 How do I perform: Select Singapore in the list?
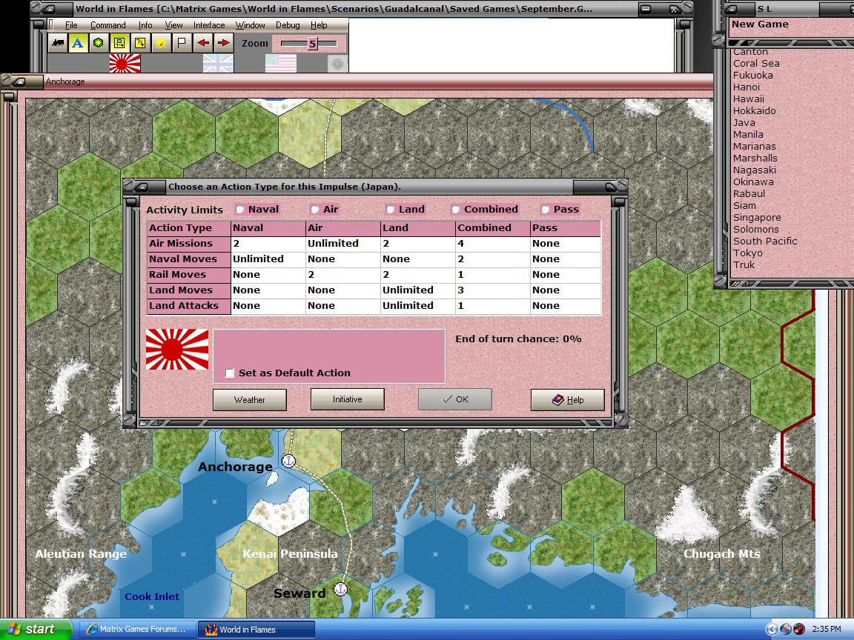point(756,217)
